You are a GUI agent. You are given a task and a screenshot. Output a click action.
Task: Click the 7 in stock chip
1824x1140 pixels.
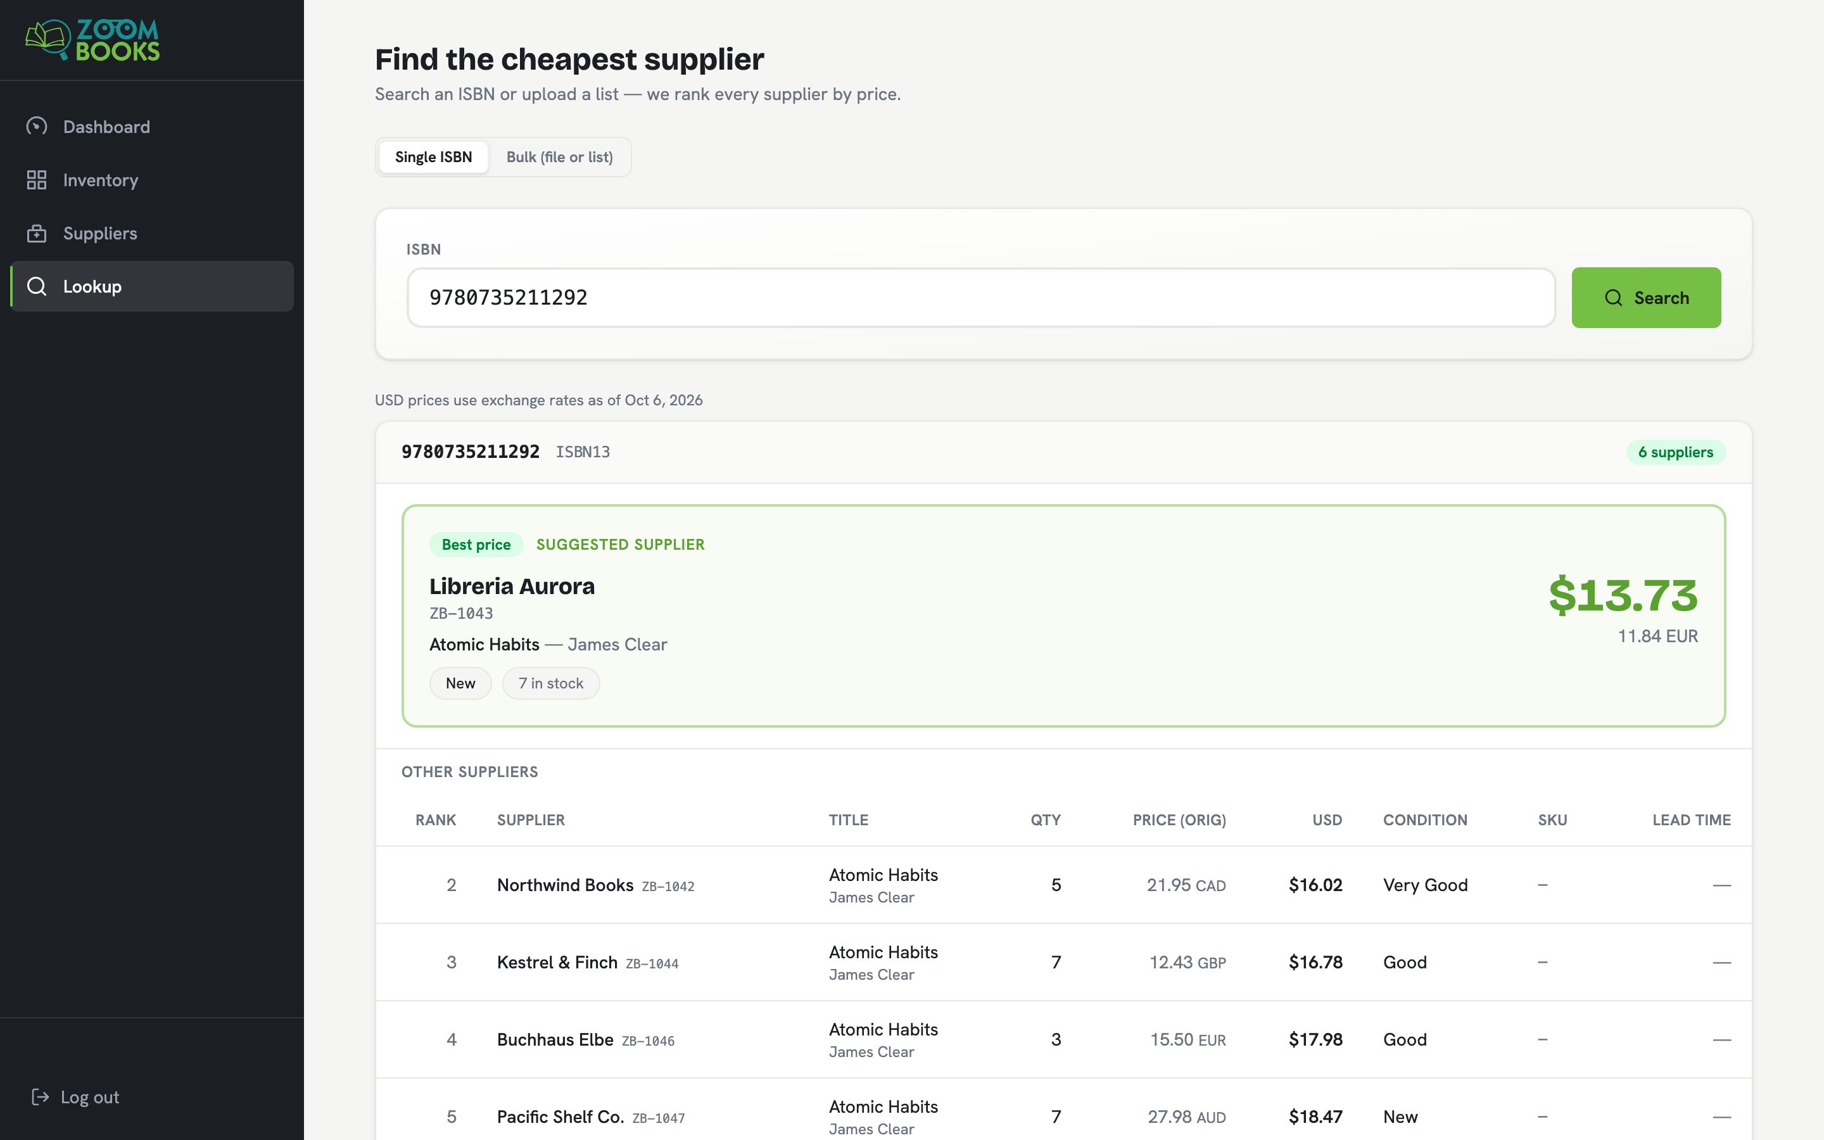coord(551,683)
